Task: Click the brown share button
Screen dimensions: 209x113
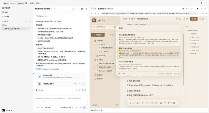Action: pyautogui.click(x=194, y=19)
